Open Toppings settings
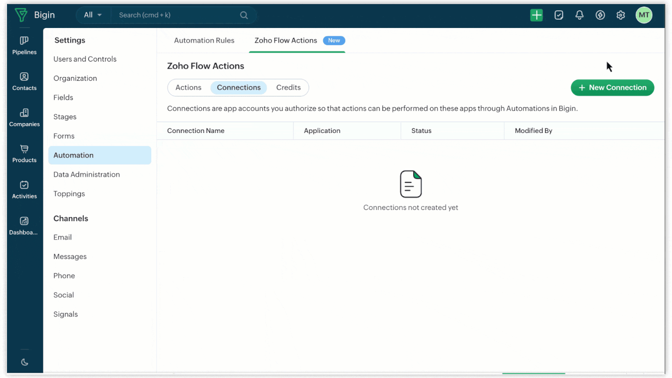672x378 pixels. tap(69, 193)
